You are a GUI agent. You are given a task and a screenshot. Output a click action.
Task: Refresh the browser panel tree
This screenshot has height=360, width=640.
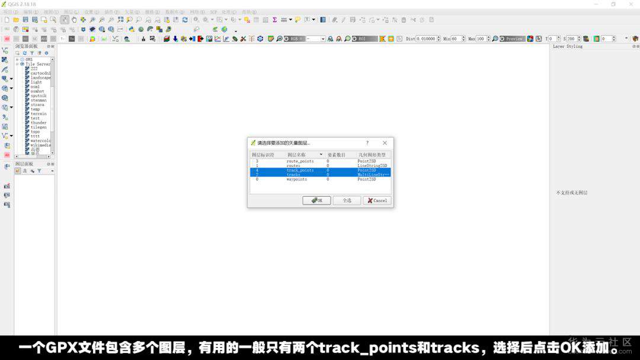click(x=24, y=53)
